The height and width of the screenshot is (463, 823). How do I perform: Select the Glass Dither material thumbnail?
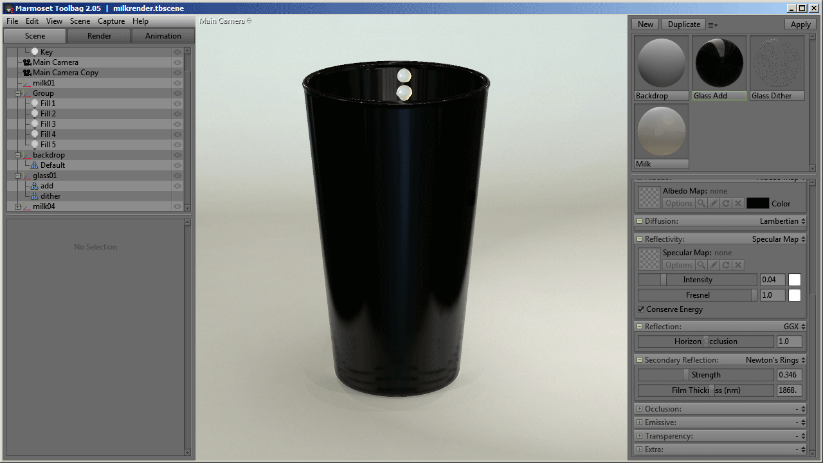click(777, 62)
